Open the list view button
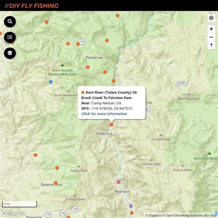This screenshot has height=218, width=218. [10, 37]
